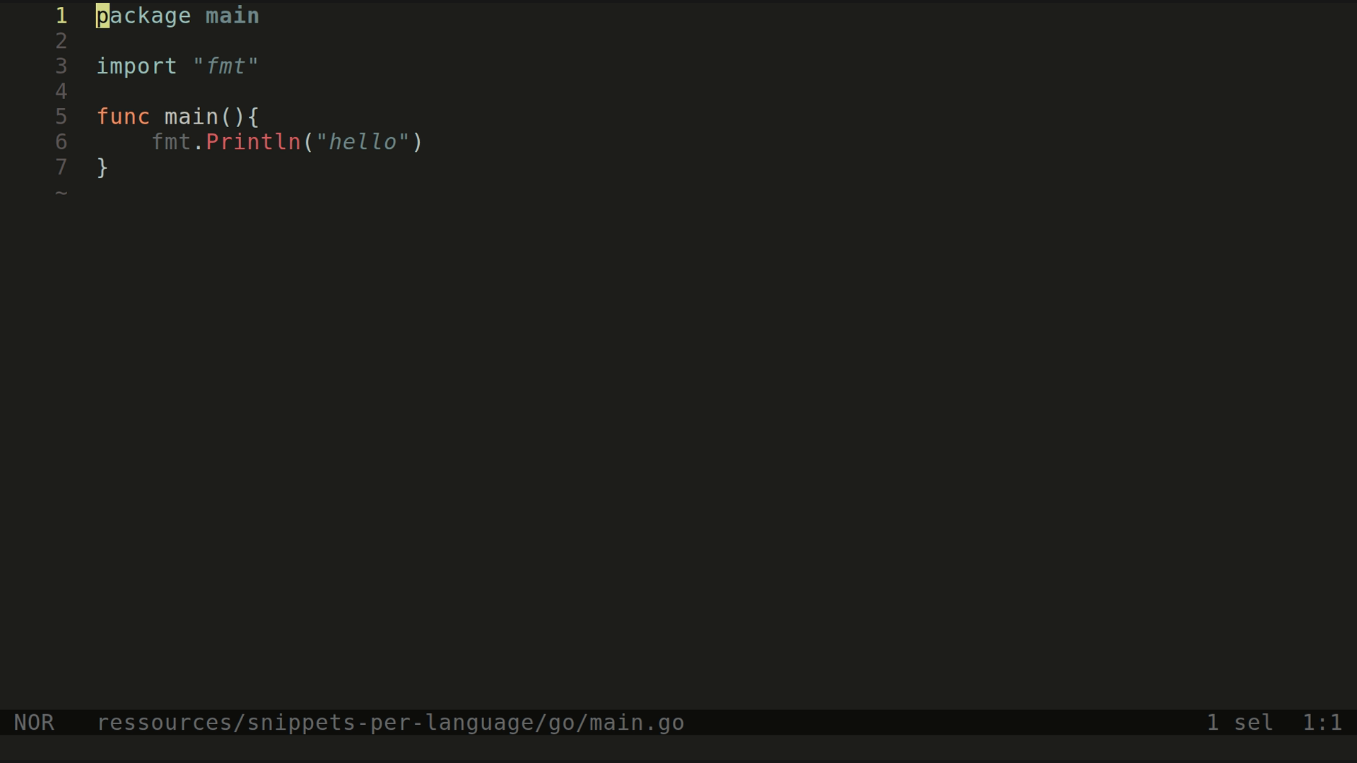Click the closing curly brace on line 7
This screenshot has height=763, width=1357.
(x=102, y=167)
